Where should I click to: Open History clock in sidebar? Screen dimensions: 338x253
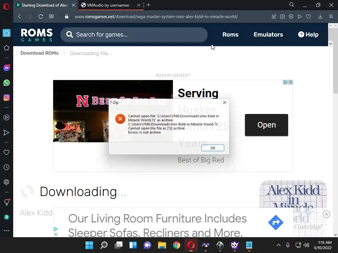pos(7,167)
